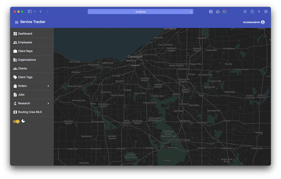Viewport: 281px width, 179px height.
Task: Go back with the browser back arrow
Action: [x=41, y=12]
